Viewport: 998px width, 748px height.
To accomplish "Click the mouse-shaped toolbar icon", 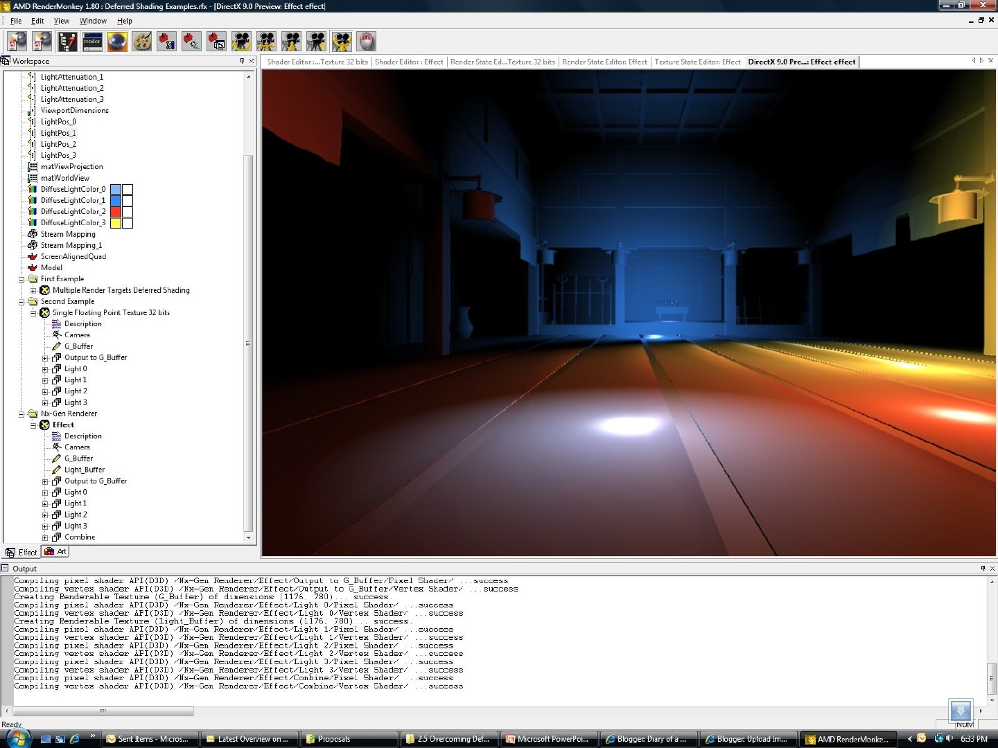I will 367,42.
